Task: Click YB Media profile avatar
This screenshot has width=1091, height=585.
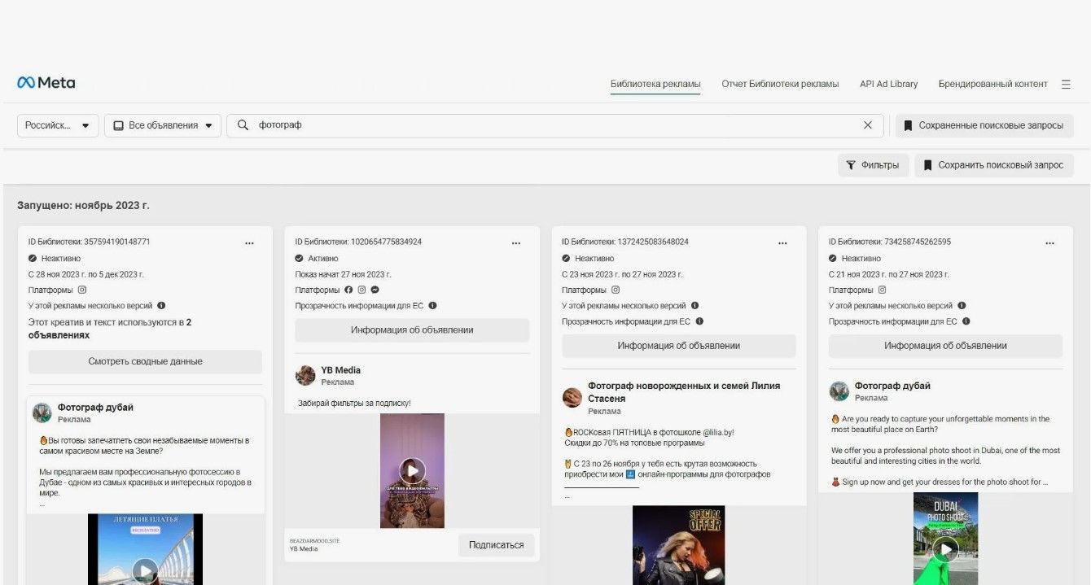Action: tap(305, 375)
